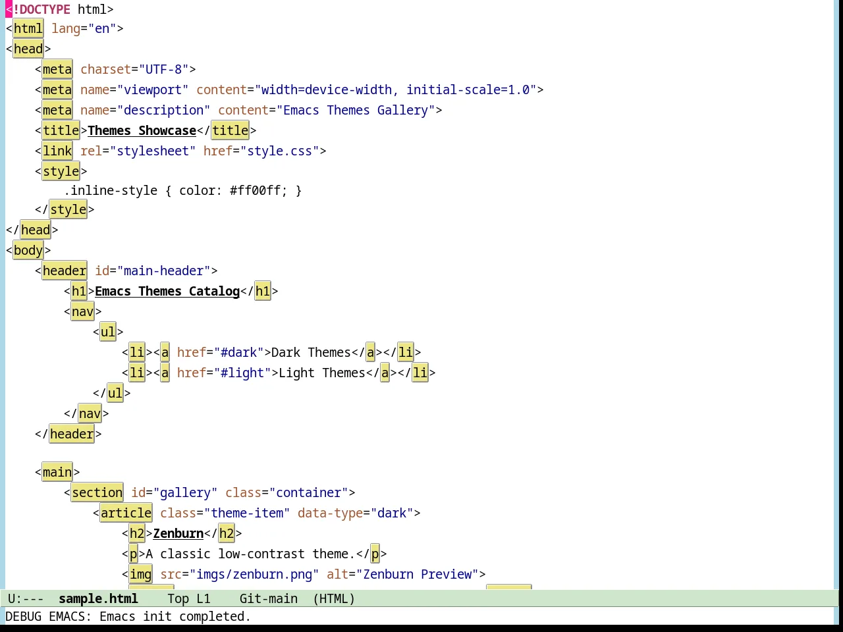The height and width of the screenshot is (632, 843).
Task: Click the "Emacs Themes Gallery" content string
Action: pos(356,110)
